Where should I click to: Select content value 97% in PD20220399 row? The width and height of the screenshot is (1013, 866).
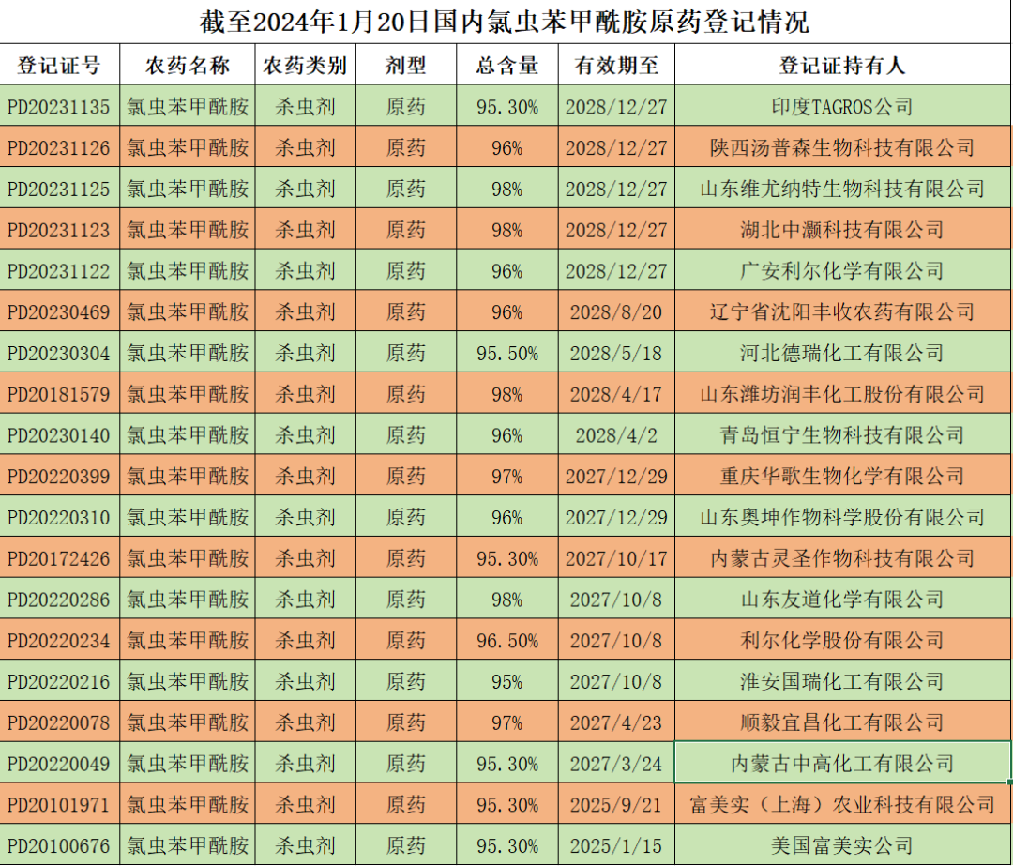pos(507,475)
